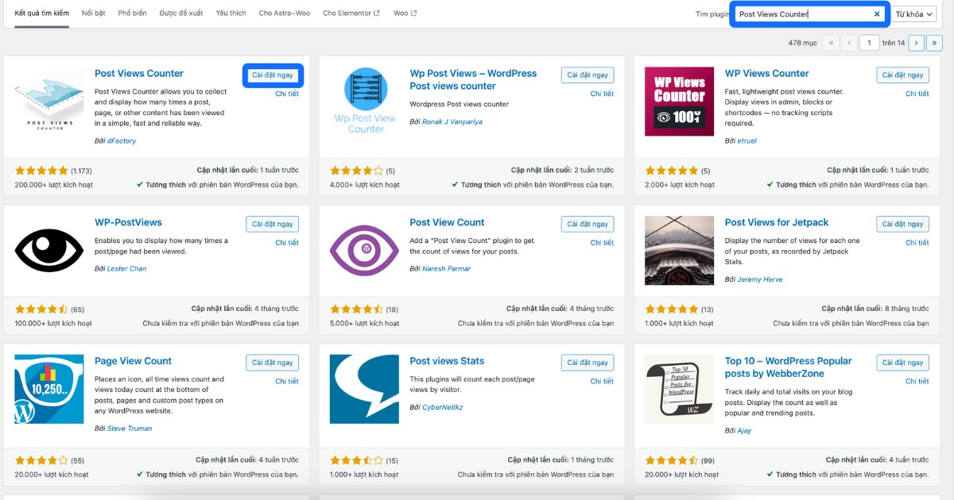954x500 pixels.
Task: Install Post Views for Jetpack now
Action: click(x=903, y=225)
